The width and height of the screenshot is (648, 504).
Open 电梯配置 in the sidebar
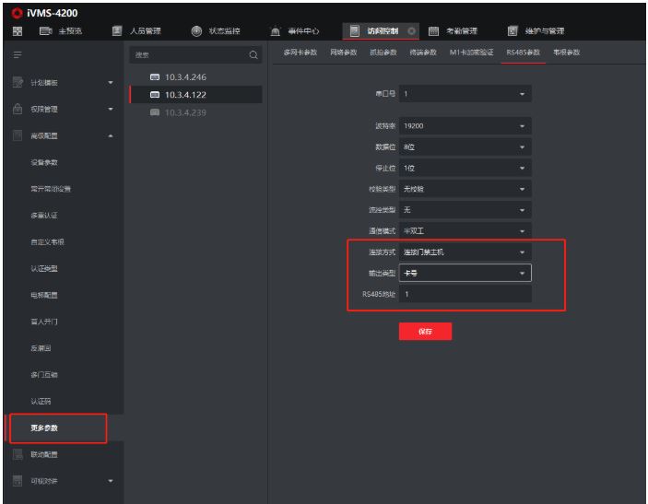coord(44,295)
